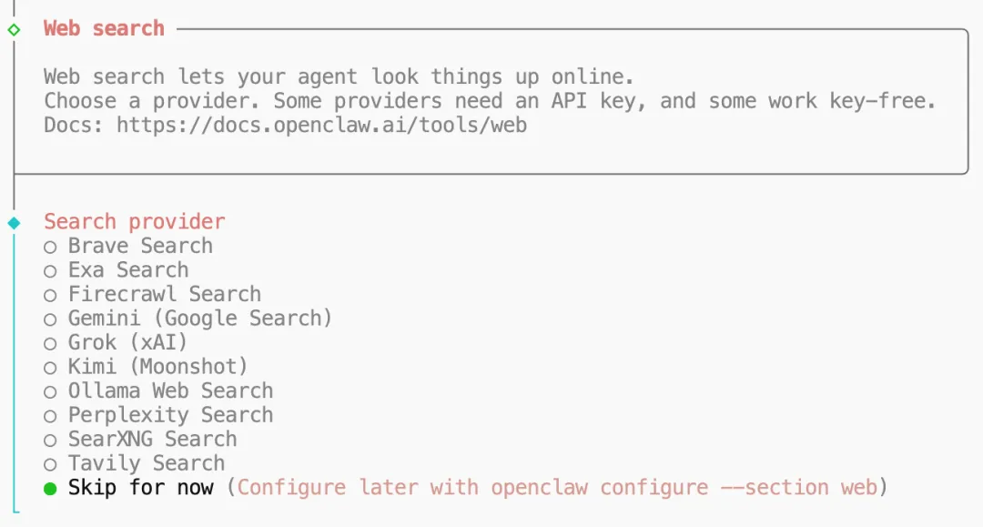Click the Web search section heading
This screenshot has height=527, width=983.
pyautogui.click(x=104, y=28)
